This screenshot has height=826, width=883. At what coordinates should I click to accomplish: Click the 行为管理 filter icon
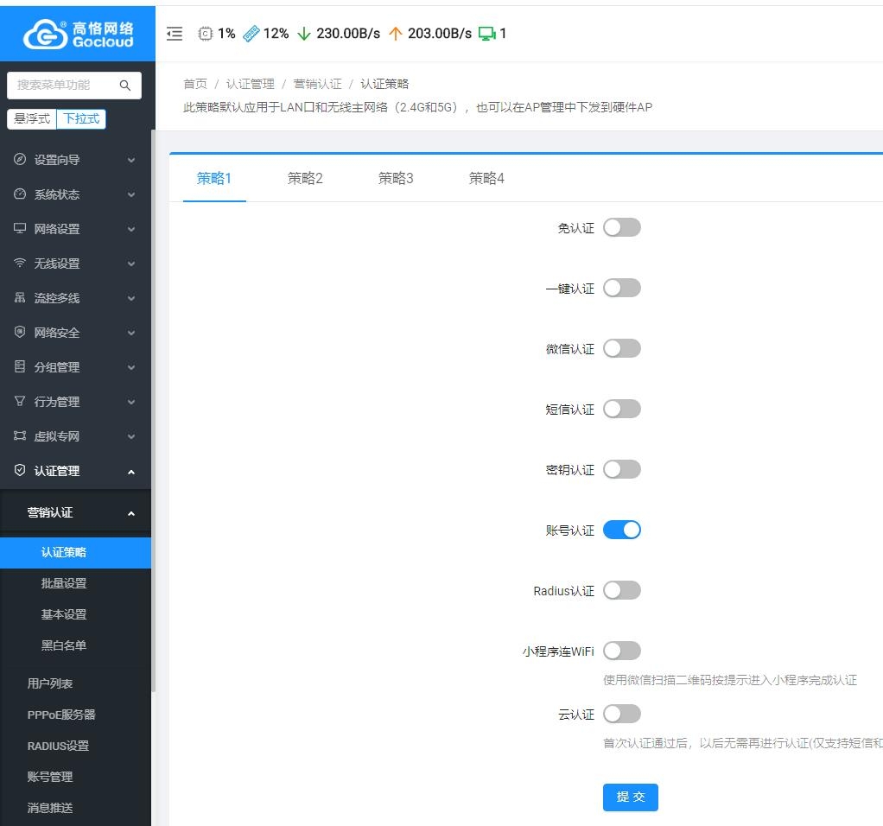click(20, 402)
